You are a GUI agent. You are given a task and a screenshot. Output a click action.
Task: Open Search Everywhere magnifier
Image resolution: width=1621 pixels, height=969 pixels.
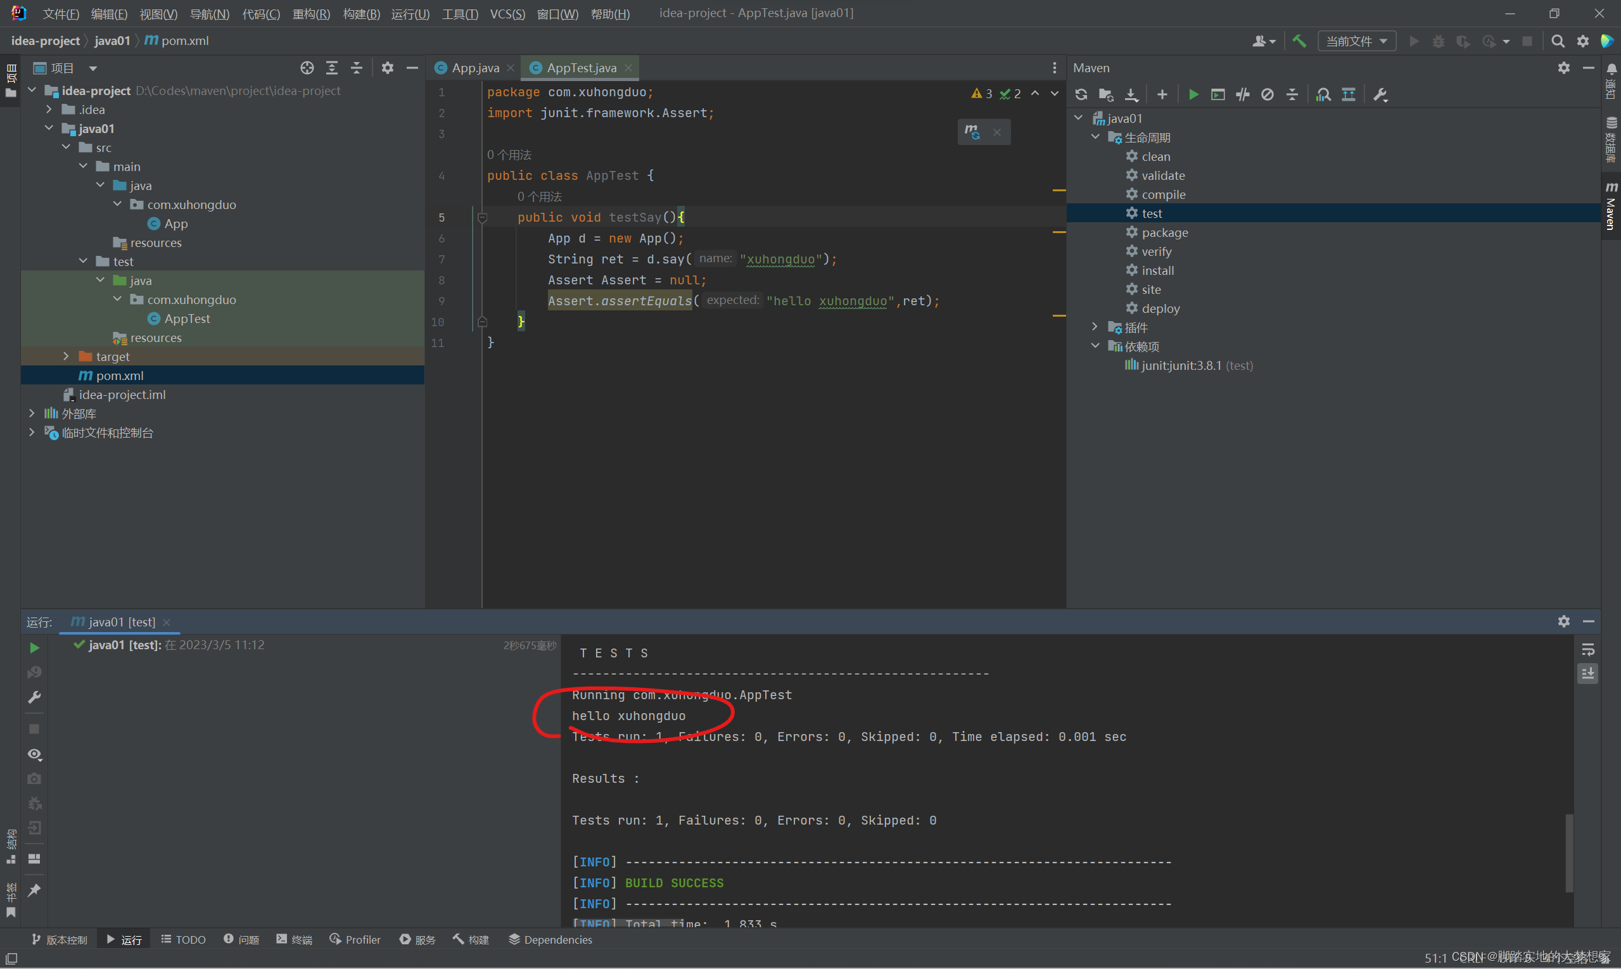[1558, 41]
